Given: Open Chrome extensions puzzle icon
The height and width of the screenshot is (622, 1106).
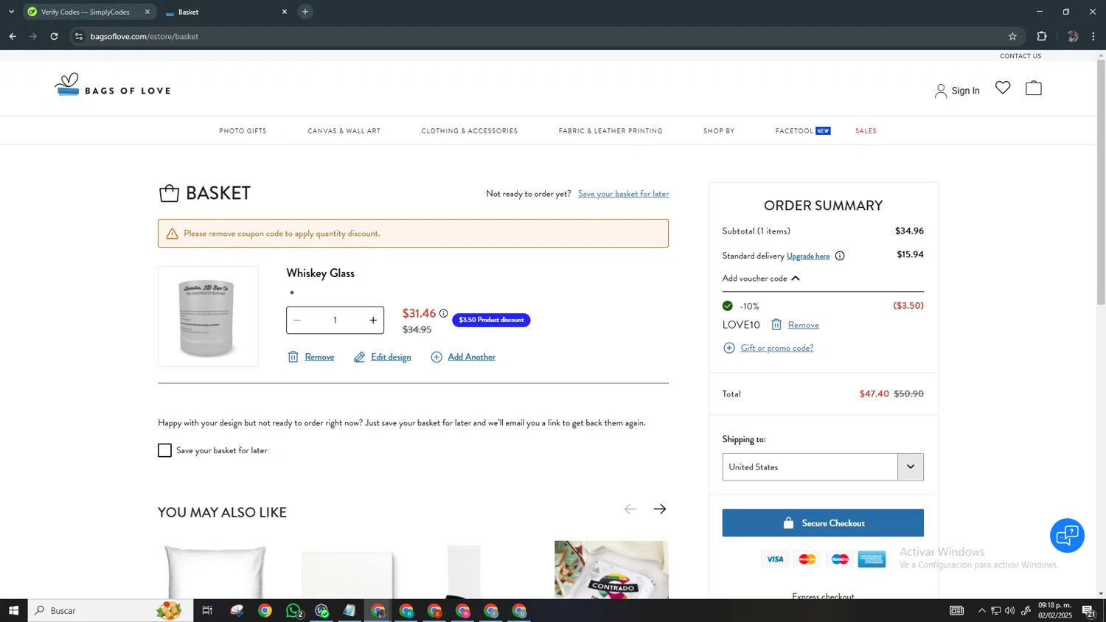Looking at the screenshot, I should pos(1042,36).
